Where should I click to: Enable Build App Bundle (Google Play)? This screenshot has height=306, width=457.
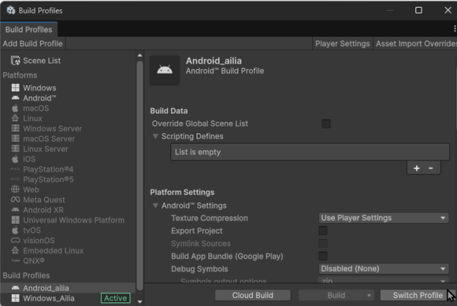pyautogui.click(x=323, y=256)
